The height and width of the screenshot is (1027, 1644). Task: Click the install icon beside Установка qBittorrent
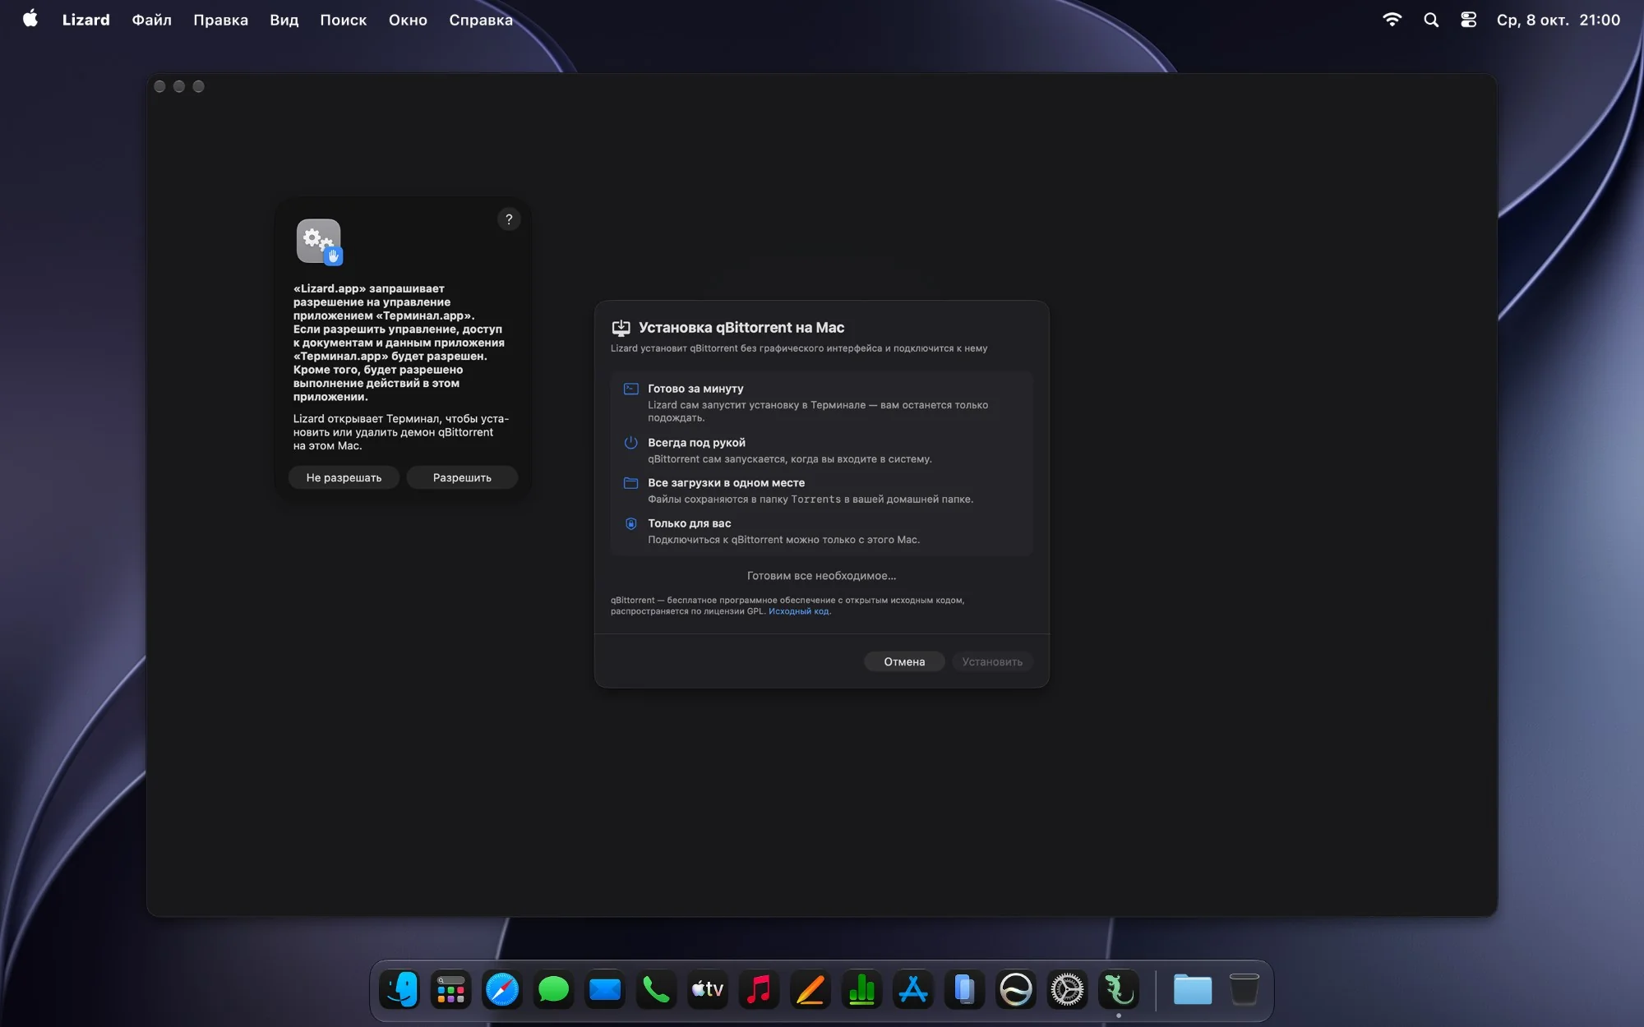(621, 328)
